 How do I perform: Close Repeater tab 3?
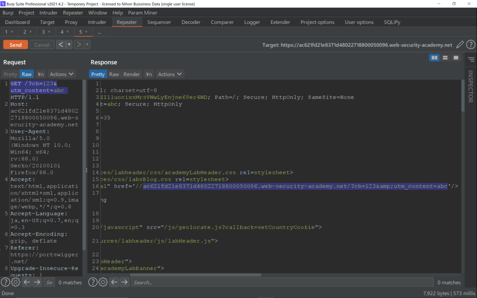point(49,32)
